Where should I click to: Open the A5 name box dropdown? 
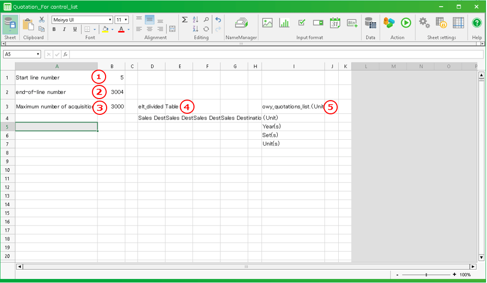coord(38,54)
